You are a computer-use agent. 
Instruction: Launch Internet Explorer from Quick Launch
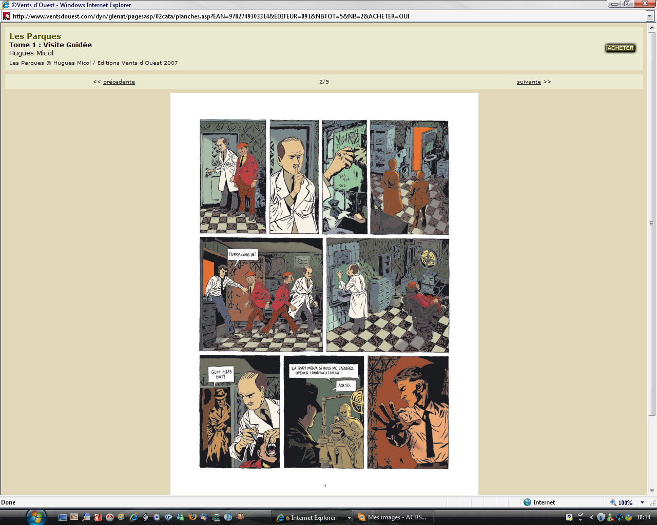click(133, 517)
